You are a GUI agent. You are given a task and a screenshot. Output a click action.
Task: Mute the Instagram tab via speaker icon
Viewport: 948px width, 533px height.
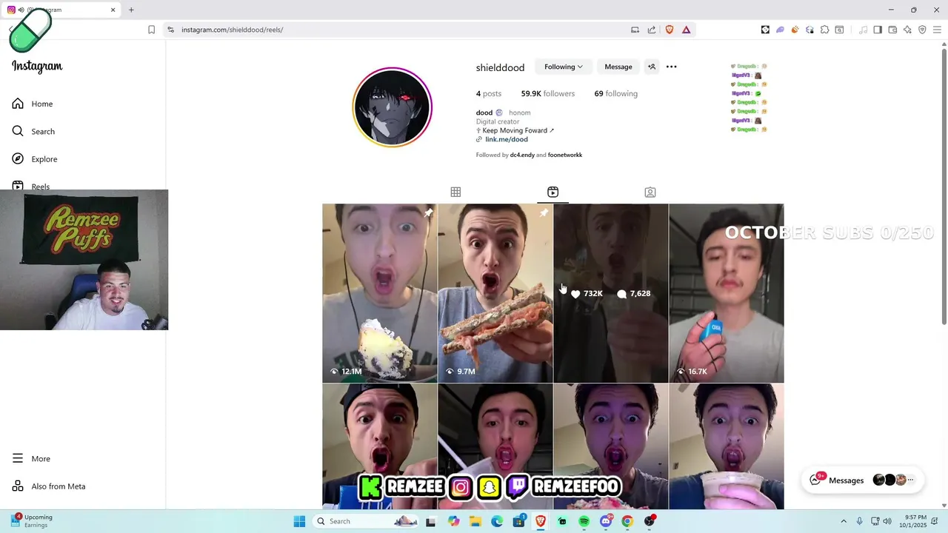coord(21,10)
